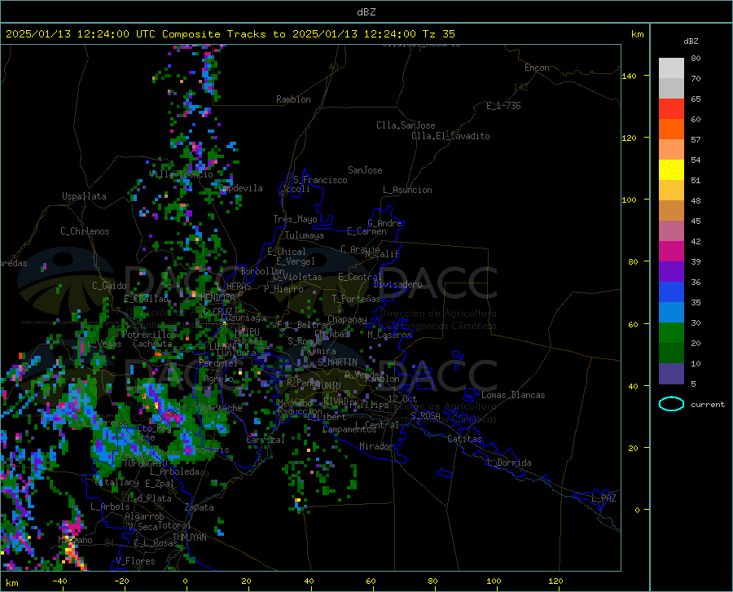Viewport: 733px width, 592px height.
Task: Click the Chapanay place label
Action: coord(347,319)
